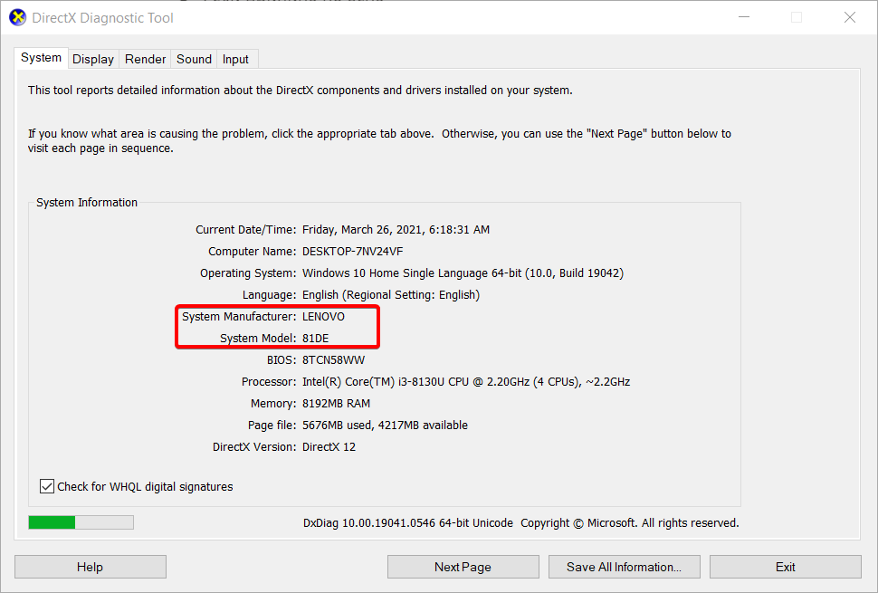
Task: Switch to the System tab
Action: pos(41,58)
